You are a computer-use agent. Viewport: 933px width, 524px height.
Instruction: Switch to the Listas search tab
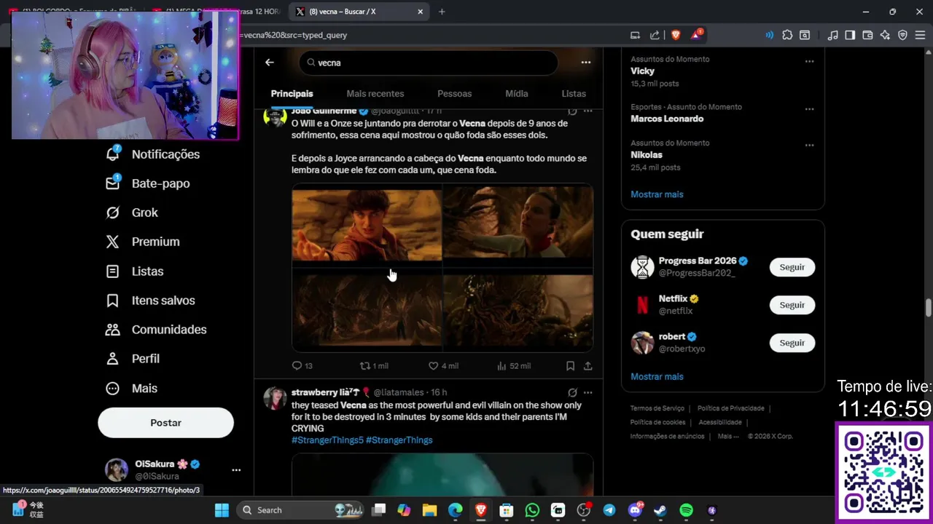click(574, 94)
